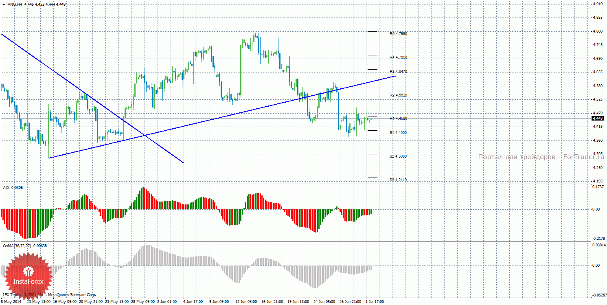Image resolution: width=607 pixels, height=305 pixels.
Task: Click the current price tag 4.449
Action: coord(597,118)
